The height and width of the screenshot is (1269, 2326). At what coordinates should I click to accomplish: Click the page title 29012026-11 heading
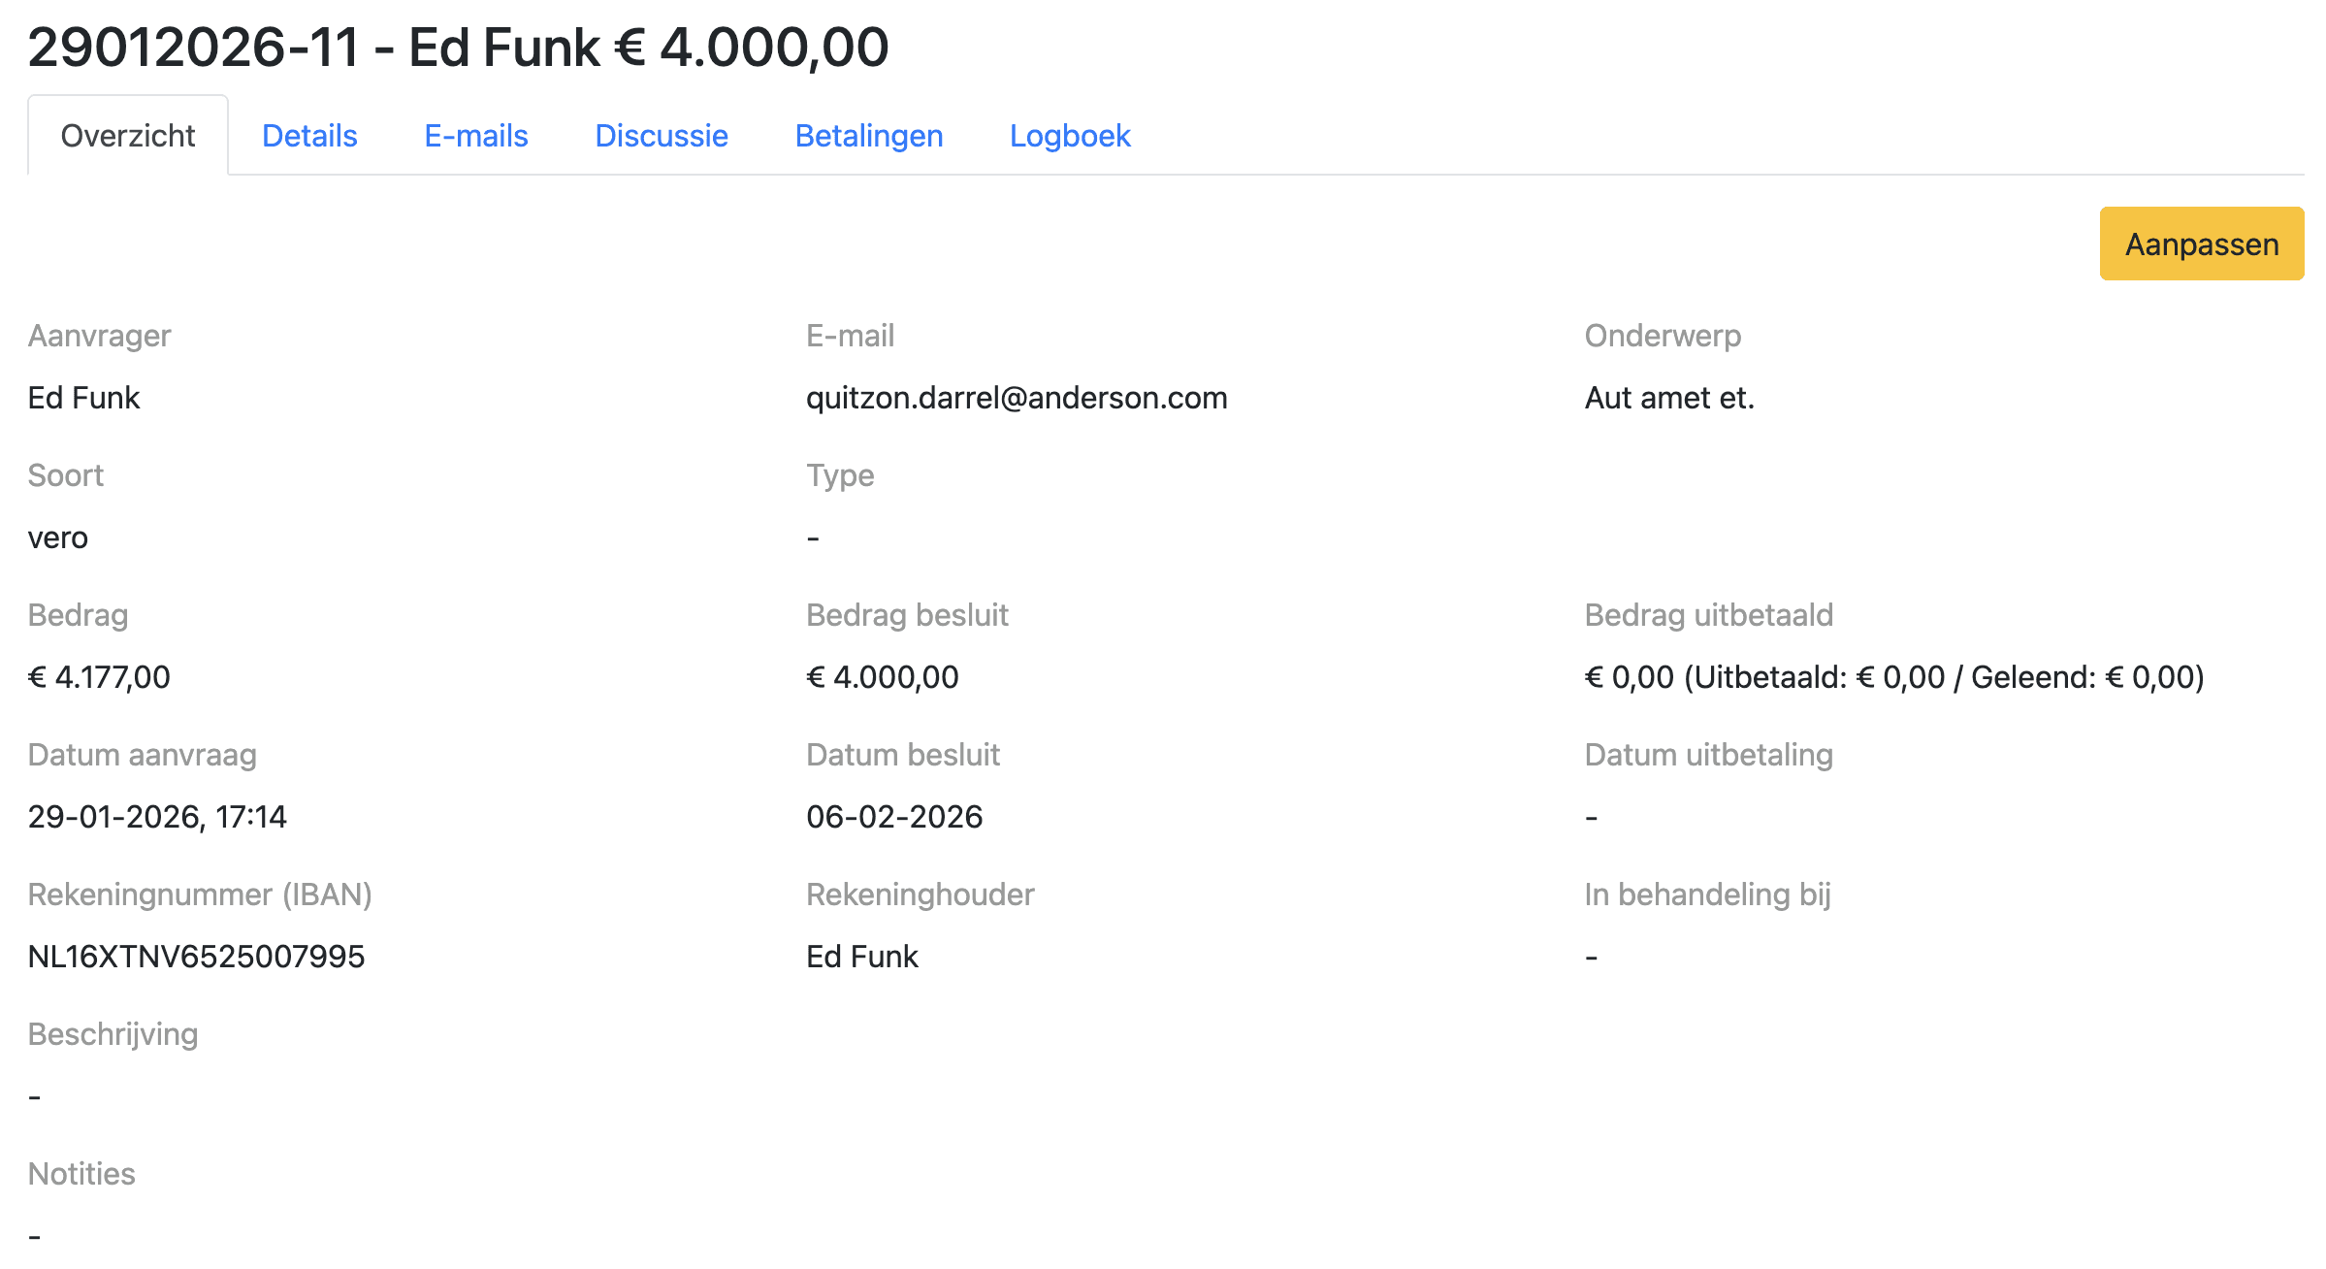coord(458,47)
